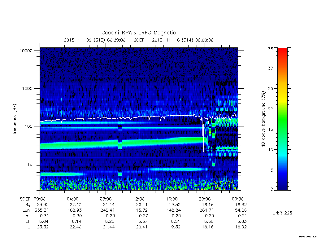The image size is (317, 238).
Task: Click Lon value '15.72'
Action: pos(142,210)
